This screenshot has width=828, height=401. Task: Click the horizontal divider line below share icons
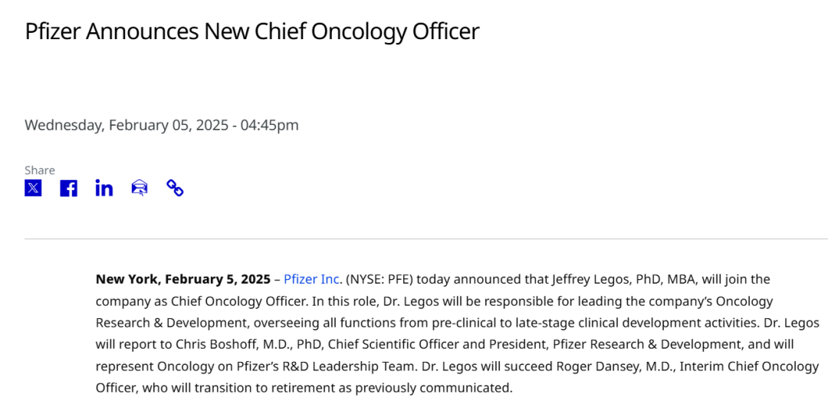[x=426, y=239]
